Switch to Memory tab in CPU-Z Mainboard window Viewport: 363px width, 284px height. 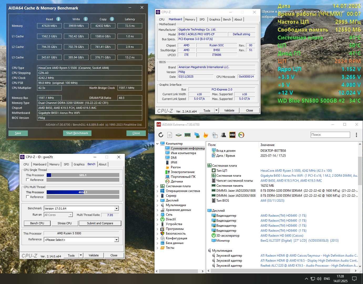coord(190,19)
